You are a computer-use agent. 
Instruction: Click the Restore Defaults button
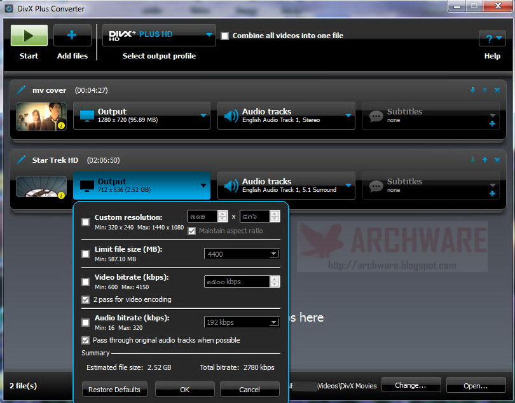[114, 389]
